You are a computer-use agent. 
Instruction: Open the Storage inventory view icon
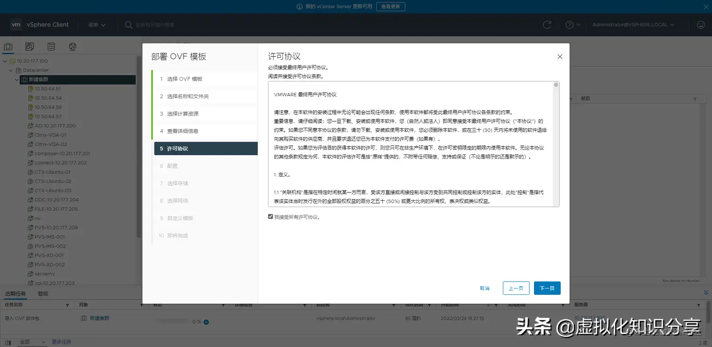[51, 46]
